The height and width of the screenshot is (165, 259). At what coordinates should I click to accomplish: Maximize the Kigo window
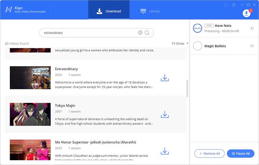pos(248,5)
